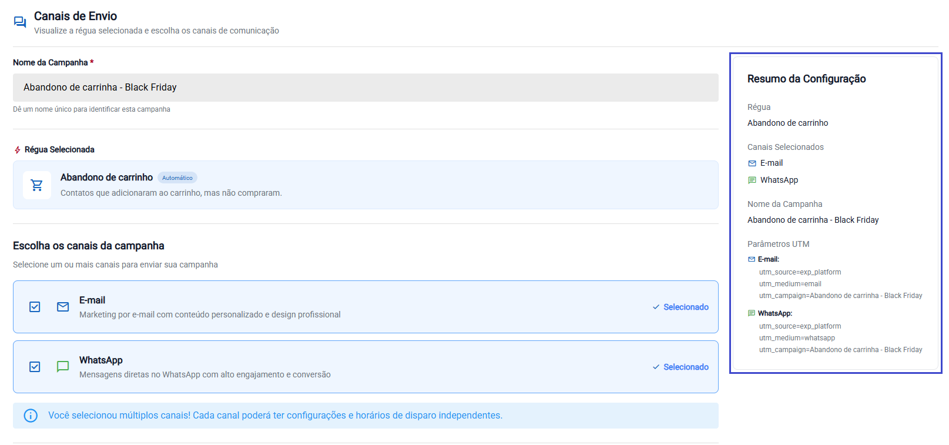The width and height of the screenshot is (949, 445).
Task: Click the info circle icon in the blue banner
Action: pos(31,416)
